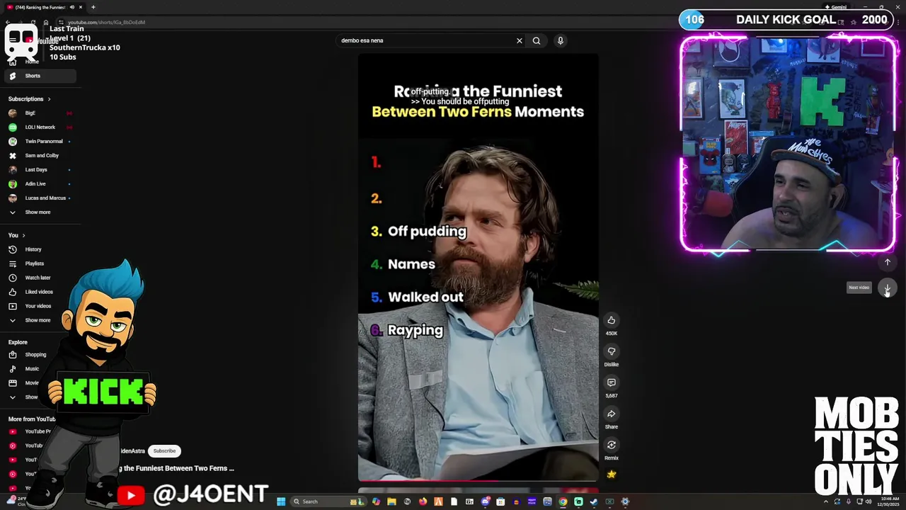Open Watch later list
The image size is (906, 510).
pos(38,278)
